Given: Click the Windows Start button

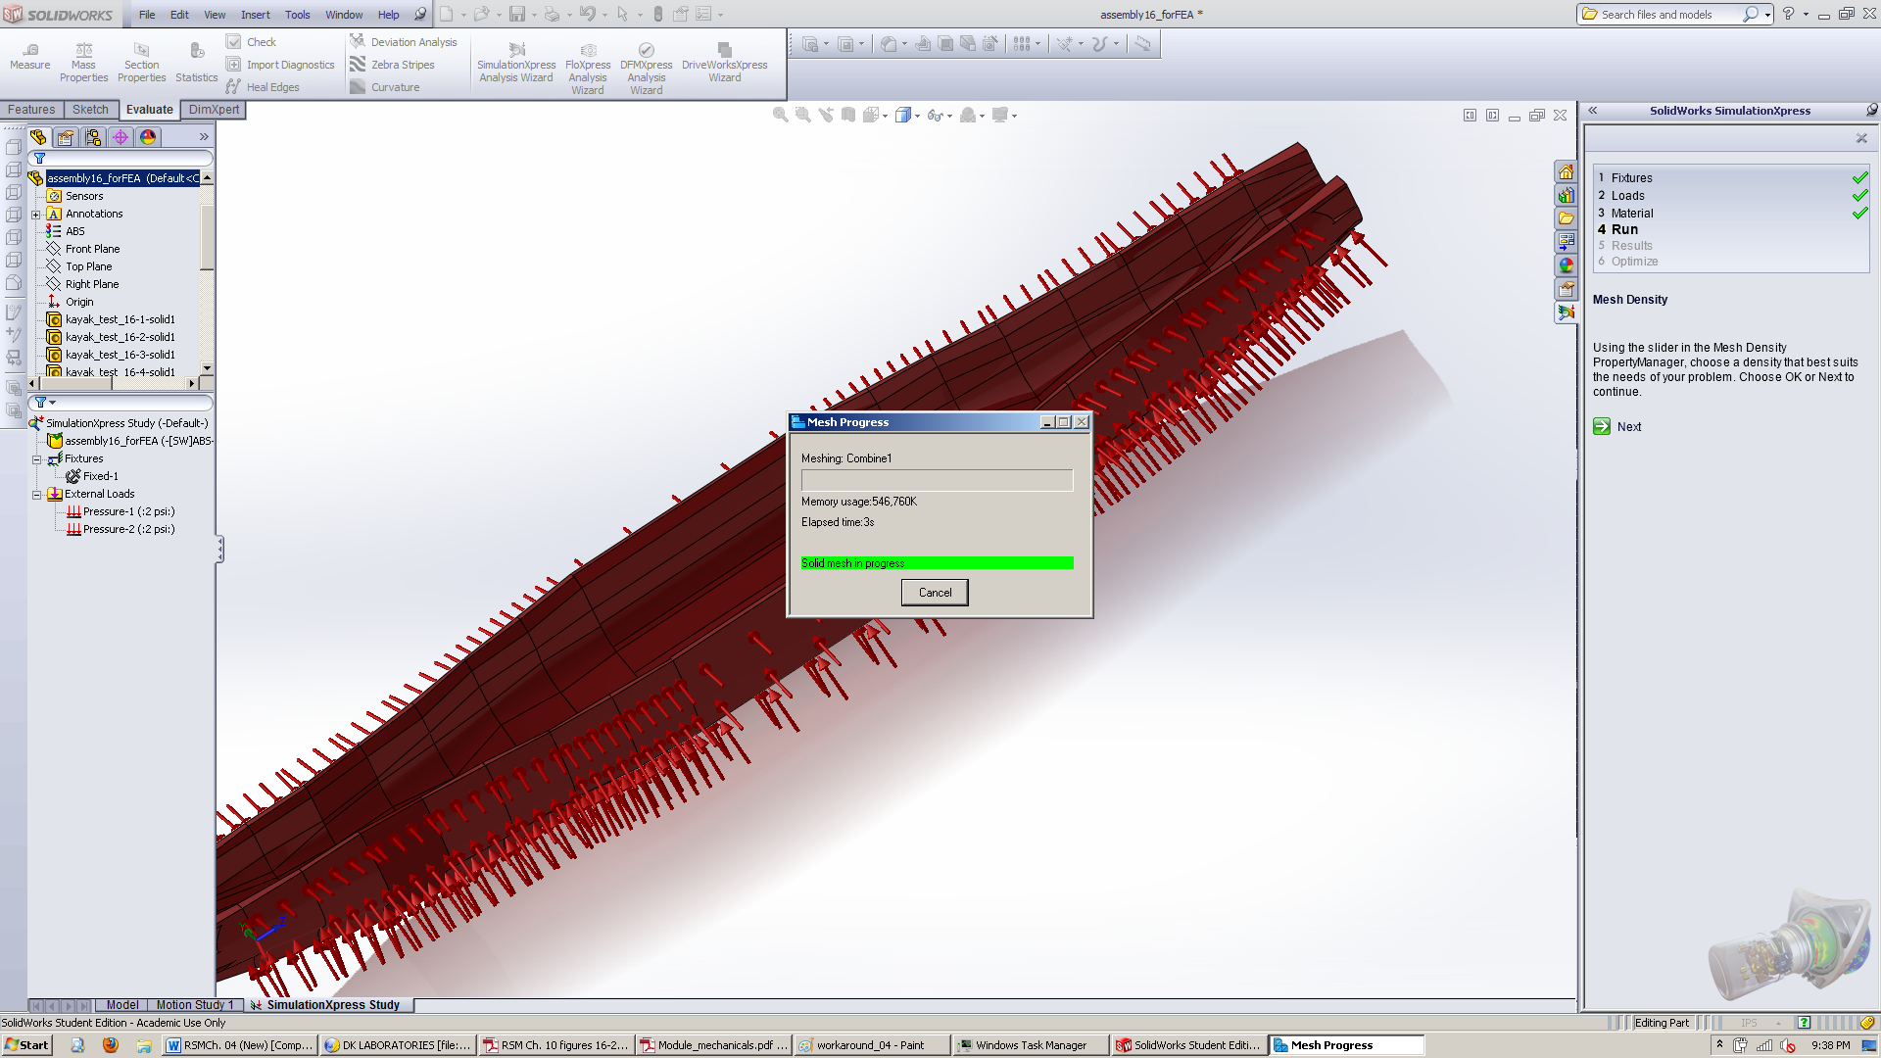Looking at the screenshot, I should (26, 1045).
